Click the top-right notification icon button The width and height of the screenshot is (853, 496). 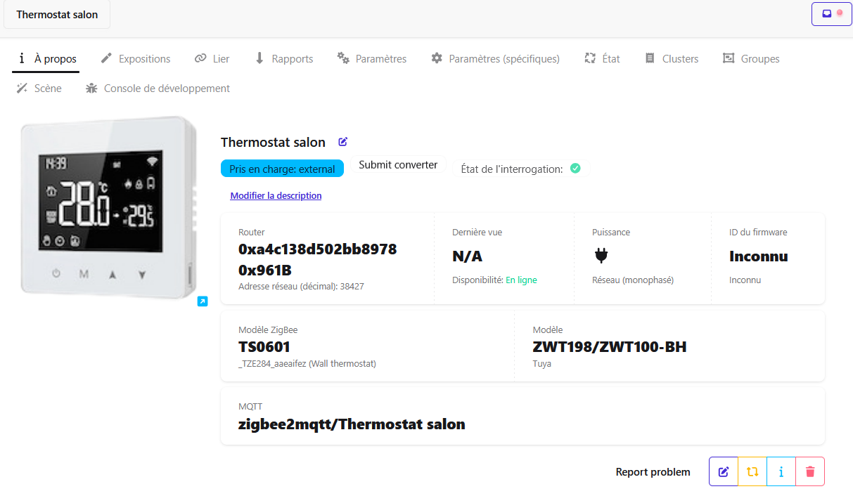[x=832, y=13]
